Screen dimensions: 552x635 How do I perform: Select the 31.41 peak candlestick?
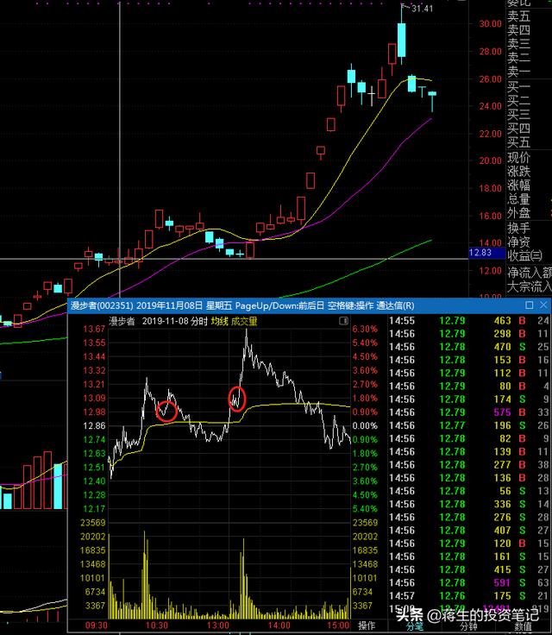pos(402,33)
